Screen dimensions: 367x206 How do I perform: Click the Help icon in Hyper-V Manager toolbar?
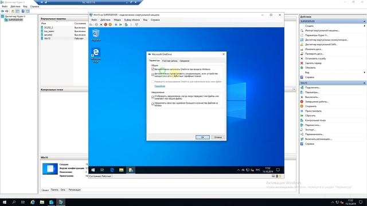[x=23, y=11]
